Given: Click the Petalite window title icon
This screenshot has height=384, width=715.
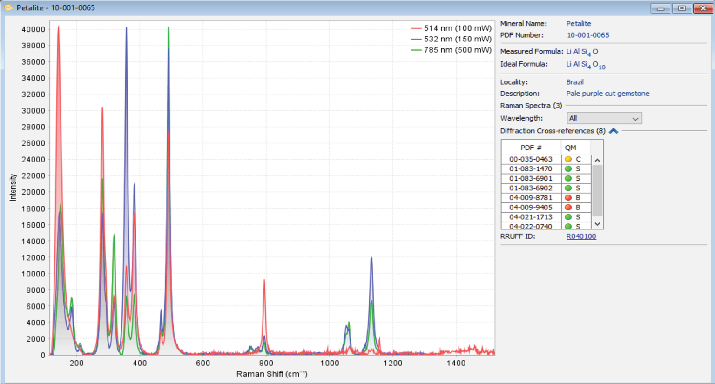Looking at the screenshot, I should coord(8,8).
